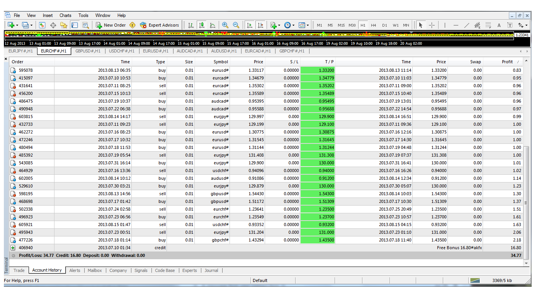This screenshot has height=287, width=534.
Task: Expand the Arrows objects dropdown arrow
Action: tap(526, 25)
